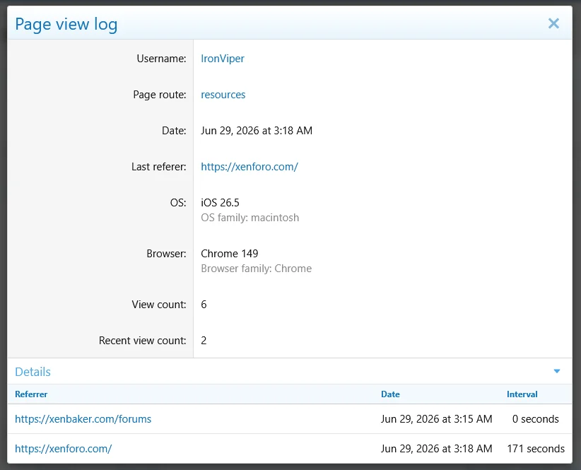Screen dimensions: 581x470
Task: Open the xenbaker.com/forums referrer link
Action: tap(83, 419)
